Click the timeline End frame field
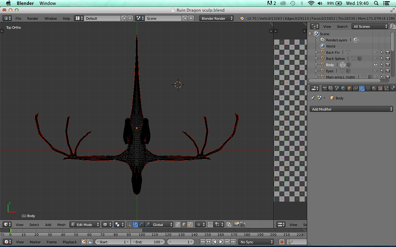Image resolution: width=396 pixels, height=247 pixels. click(148, 242)
